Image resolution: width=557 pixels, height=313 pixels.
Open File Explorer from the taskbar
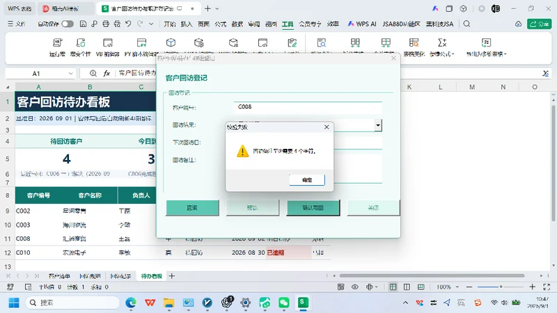tap(168, 303)
